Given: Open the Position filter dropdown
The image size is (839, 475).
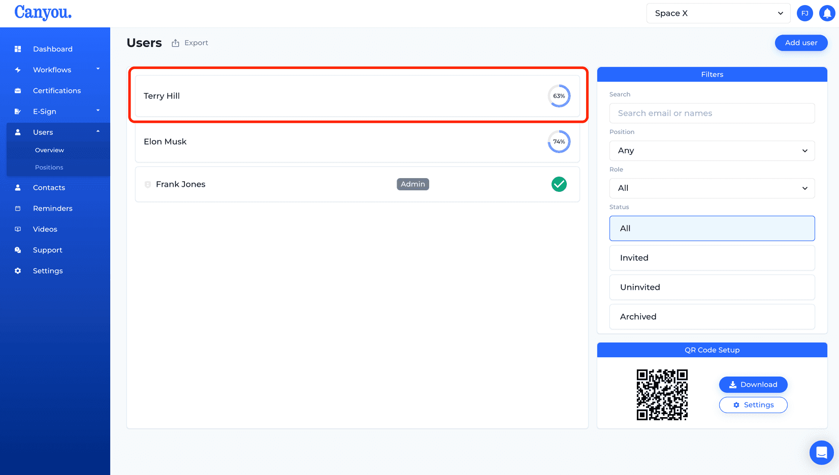Looking at the screenshot, I should point(712,151).
